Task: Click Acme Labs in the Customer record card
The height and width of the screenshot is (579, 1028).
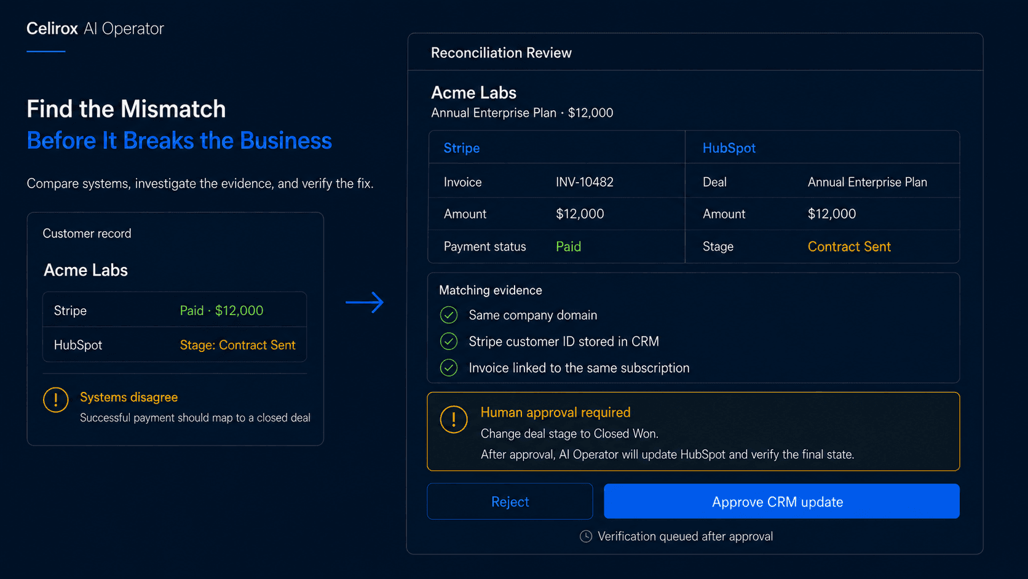Action: (x=85, y=270)
